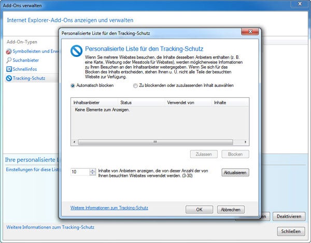
Task: Click the website count field showing 10
Action: click(x=80, y=172)
